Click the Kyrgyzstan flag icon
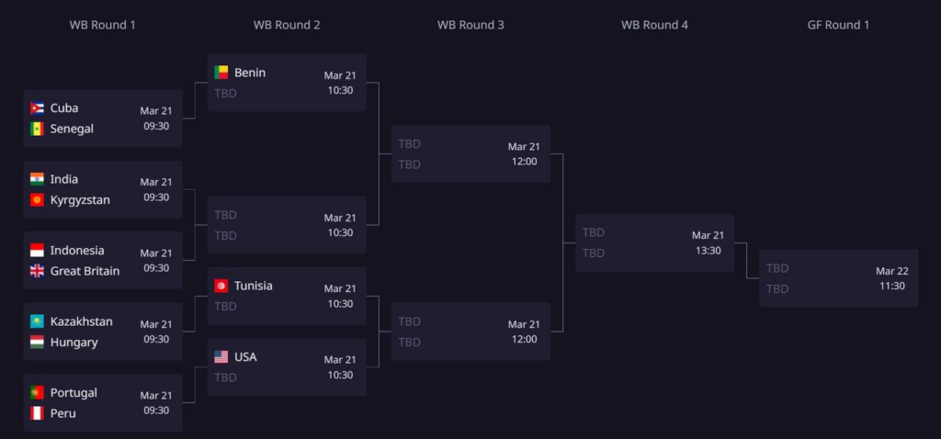The width and height of the screenshot is (941, 439). tap(37, 199)
